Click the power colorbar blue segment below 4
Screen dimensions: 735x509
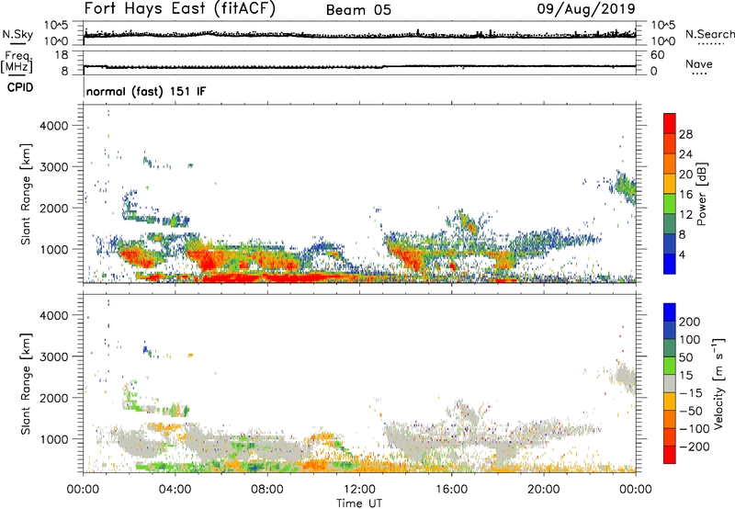coord(670,264)
